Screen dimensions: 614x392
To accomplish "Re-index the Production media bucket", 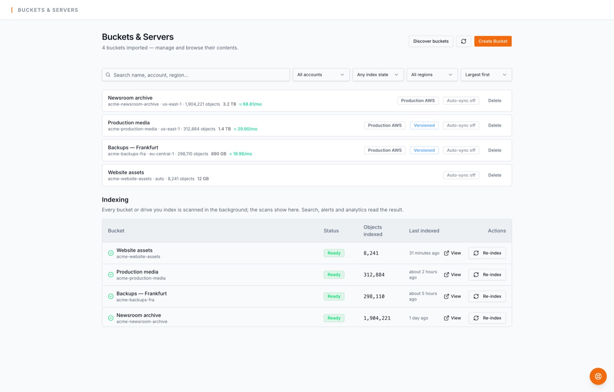I will [x=487, y=275].
